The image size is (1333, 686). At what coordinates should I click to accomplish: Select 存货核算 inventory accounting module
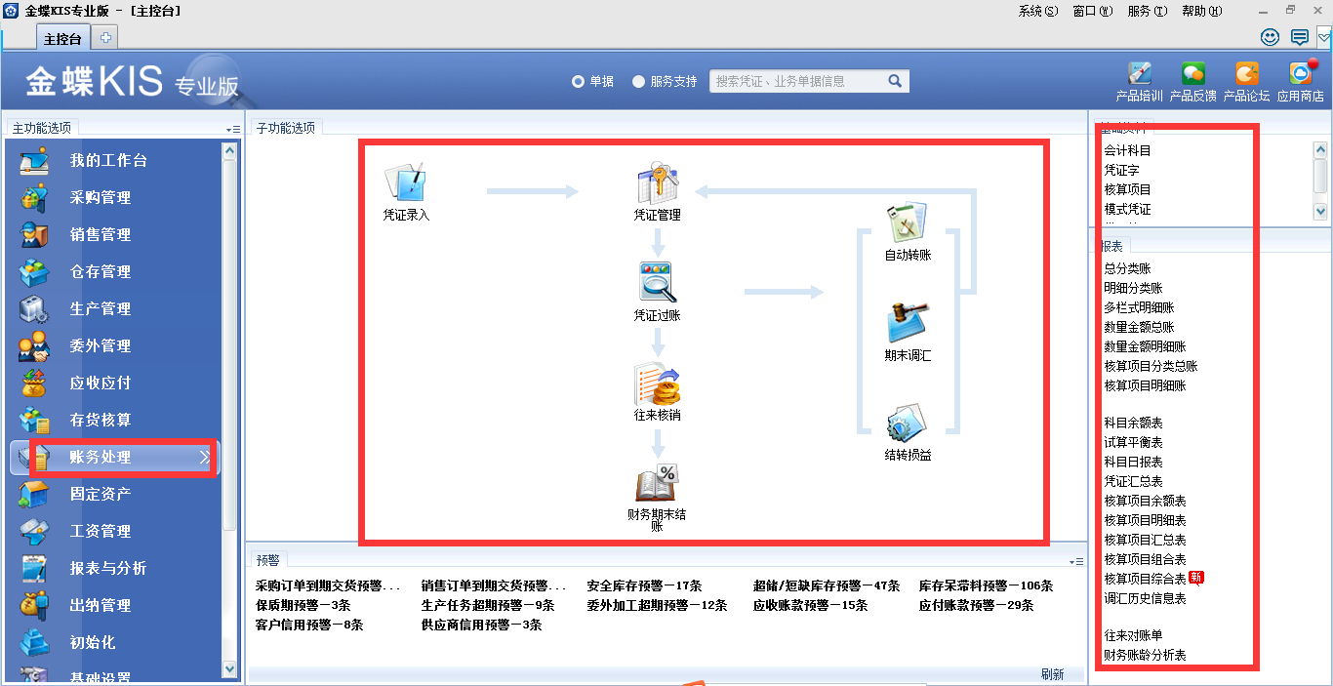coord(101,420)
